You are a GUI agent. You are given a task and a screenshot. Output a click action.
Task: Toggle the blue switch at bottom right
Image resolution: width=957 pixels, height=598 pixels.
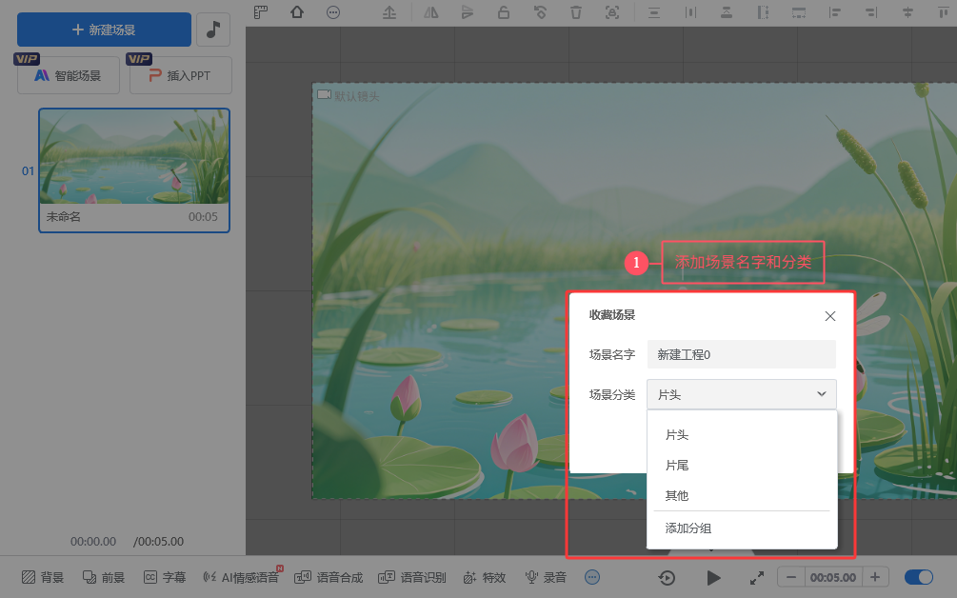[x=919, y=577]
